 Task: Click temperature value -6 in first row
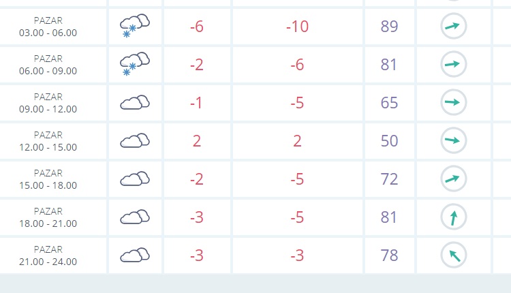click(x=197, y=27)
